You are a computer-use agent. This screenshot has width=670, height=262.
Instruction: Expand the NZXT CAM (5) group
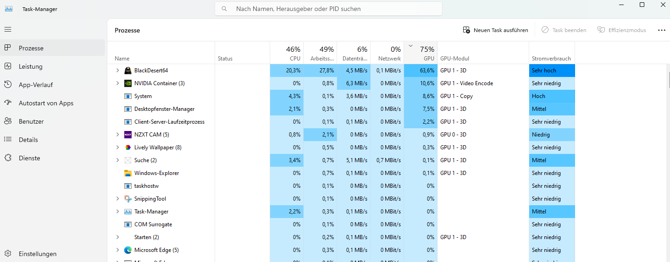117,135
